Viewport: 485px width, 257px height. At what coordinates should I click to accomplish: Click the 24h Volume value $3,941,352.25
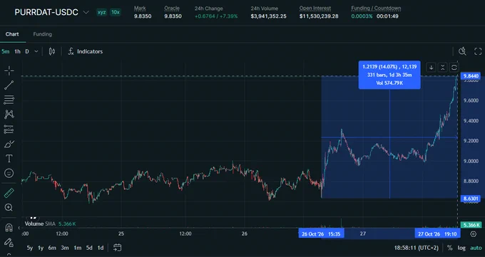(x=268, y=16)
